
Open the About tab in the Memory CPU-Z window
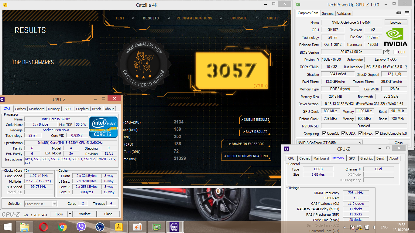(394, 158)
